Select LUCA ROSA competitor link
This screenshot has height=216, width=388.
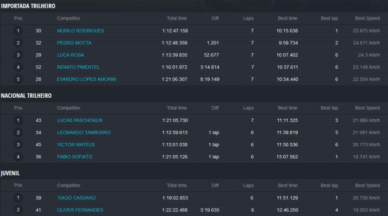[x=70, y=55]
